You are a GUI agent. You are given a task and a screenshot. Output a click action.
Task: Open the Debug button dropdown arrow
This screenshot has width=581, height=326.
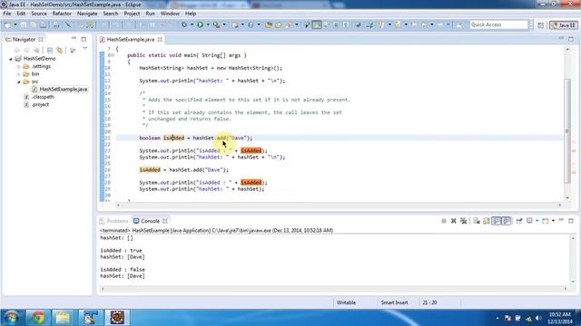coord(192,24)
